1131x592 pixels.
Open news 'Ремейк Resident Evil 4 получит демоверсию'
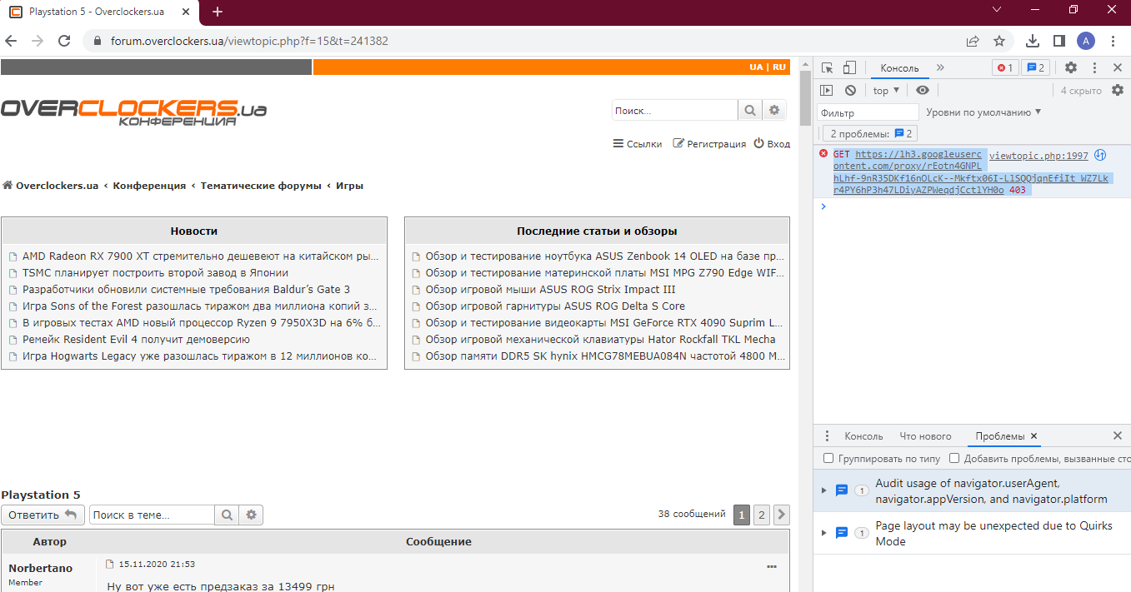point(136,340)
